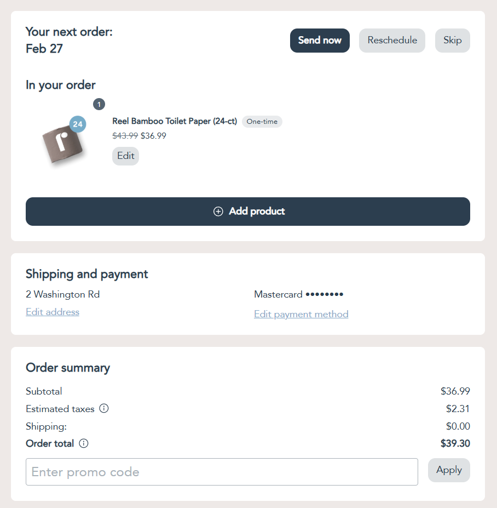Screen dimensions: 497x508
Task: Click the 2 Washington Rd address
Action: 62,294
